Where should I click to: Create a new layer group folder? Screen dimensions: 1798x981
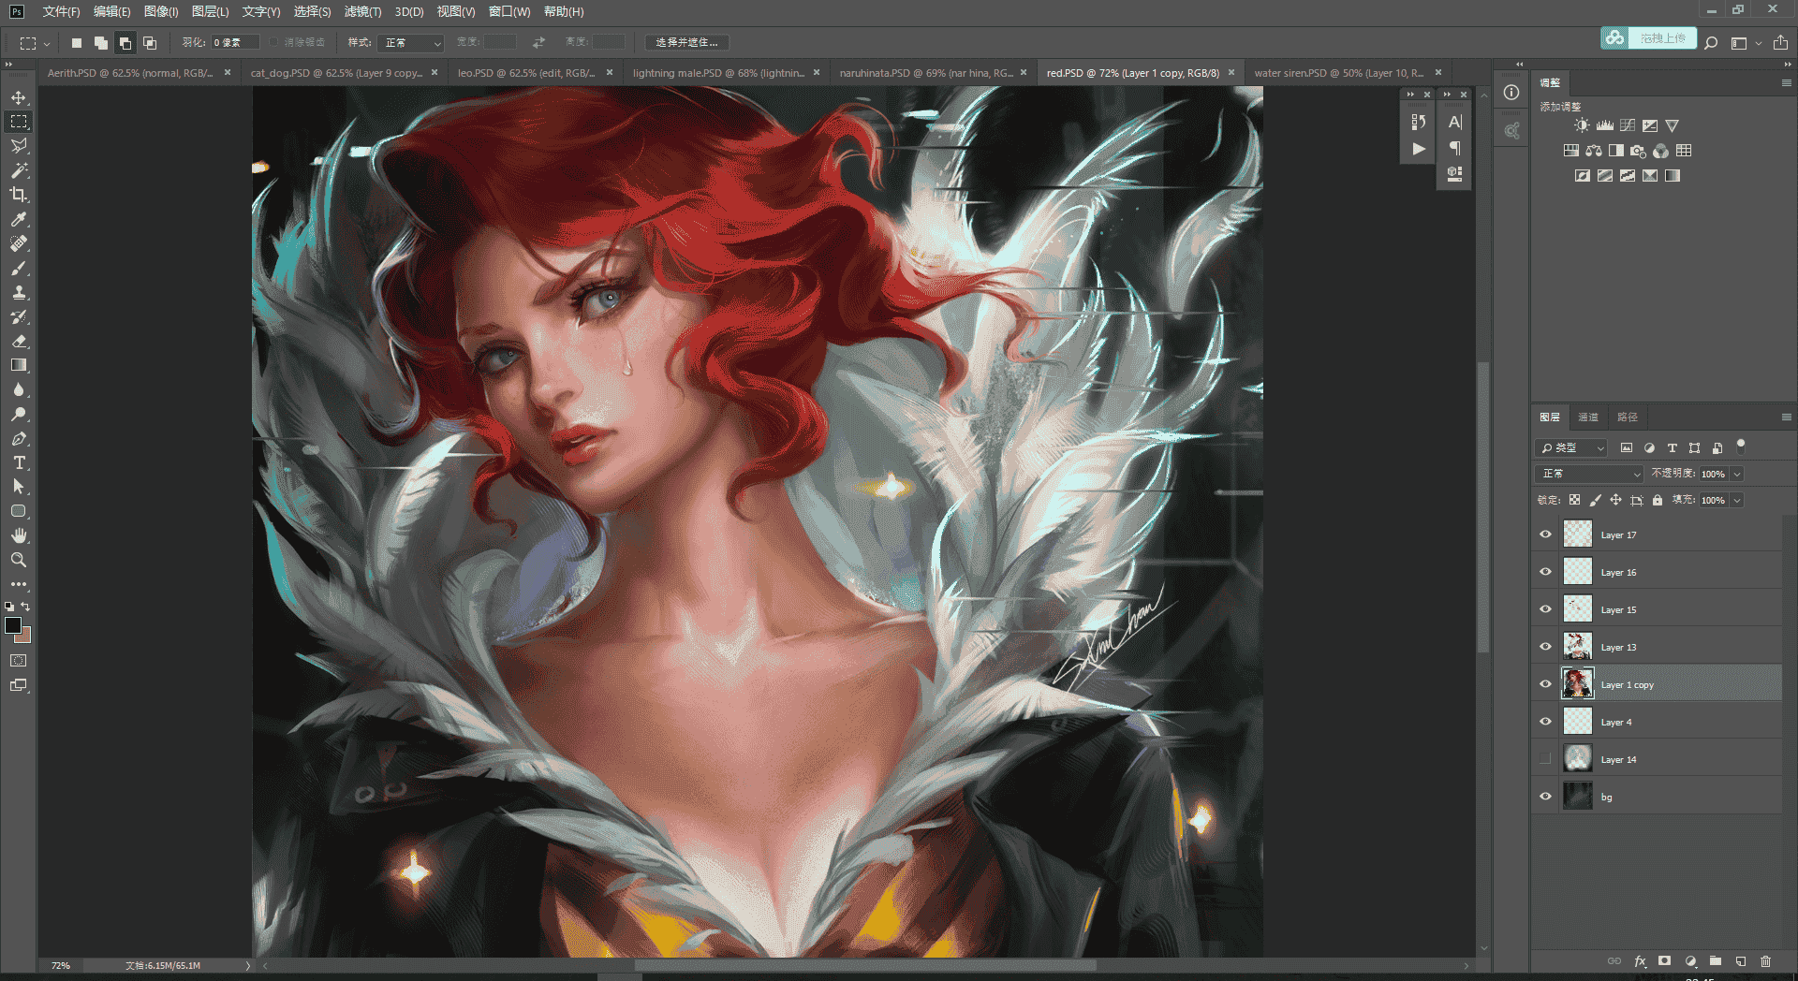point(1716,961)
